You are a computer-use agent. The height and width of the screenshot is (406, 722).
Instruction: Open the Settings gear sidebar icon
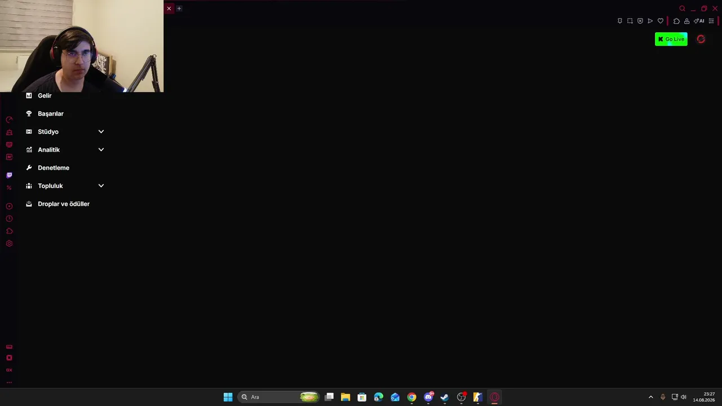(9, 244)
